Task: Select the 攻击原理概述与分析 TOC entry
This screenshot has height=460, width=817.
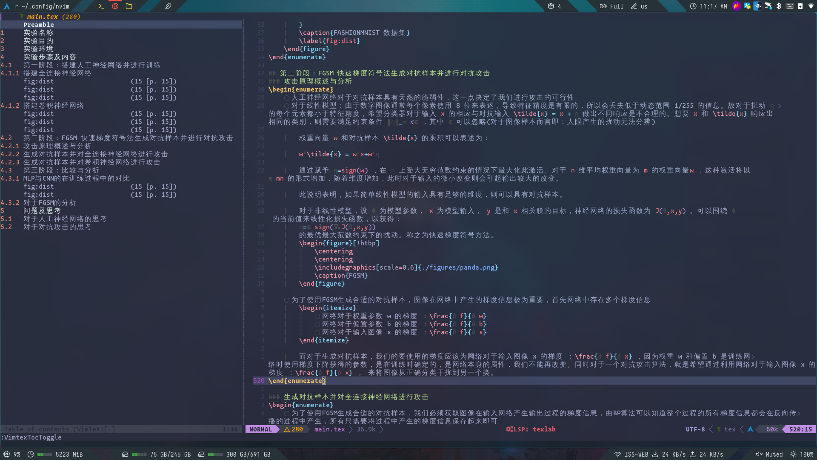Action: click(57, 146)
